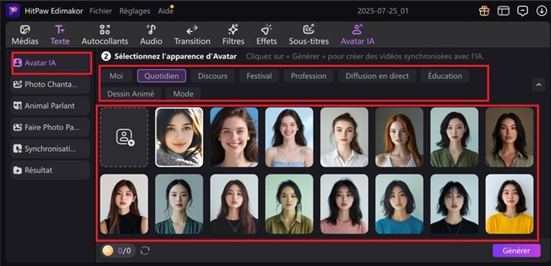551x266 pixels.
Task: Click the download arrow icon
Action: pos(541,11)
